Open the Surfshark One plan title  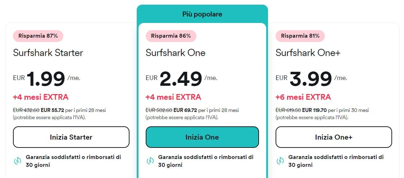176,53
